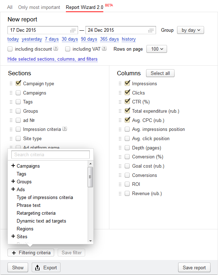
Task: Enable the Conversion (%) column checkbox
Action: pos(127,157)
